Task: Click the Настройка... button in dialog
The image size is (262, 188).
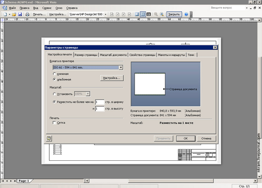Action: [x=112, y=78]
